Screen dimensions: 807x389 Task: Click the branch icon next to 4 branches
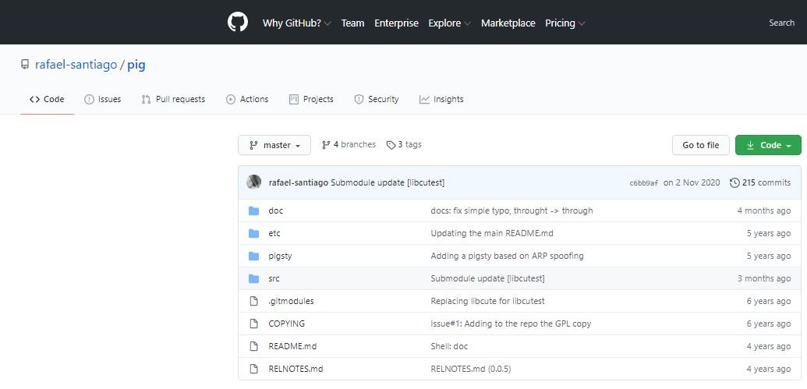click(x=326, y=145)
